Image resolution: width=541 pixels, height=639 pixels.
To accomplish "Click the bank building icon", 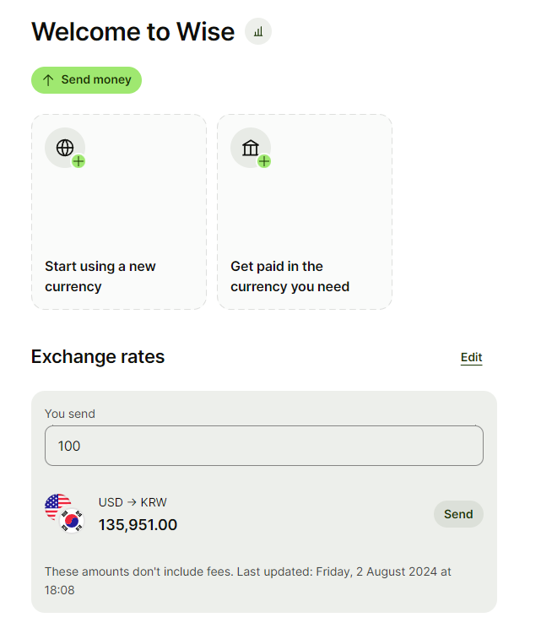I will point(250,148).
